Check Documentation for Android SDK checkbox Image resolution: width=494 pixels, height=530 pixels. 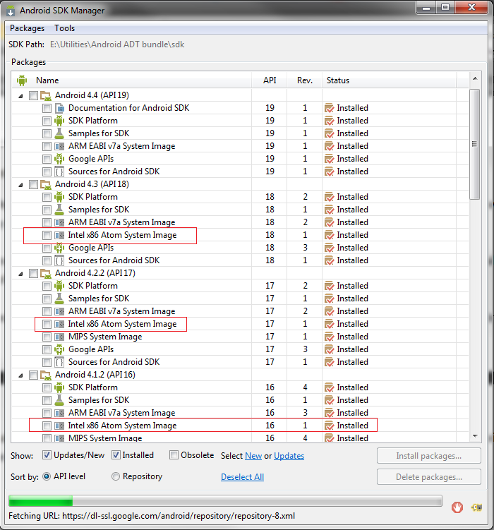47,109
